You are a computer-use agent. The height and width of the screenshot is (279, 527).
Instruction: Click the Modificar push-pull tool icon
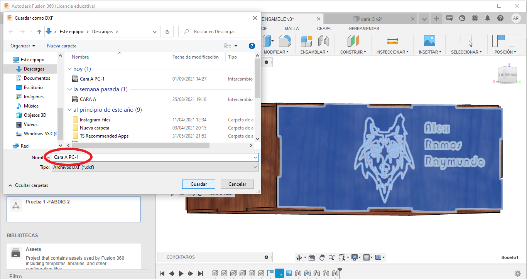[268, 41]
